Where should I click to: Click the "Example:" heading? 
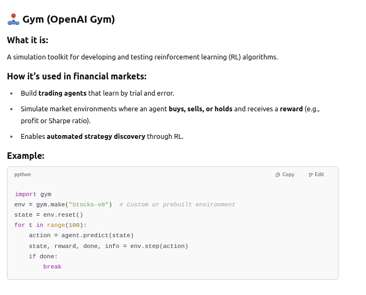point(25,156)
